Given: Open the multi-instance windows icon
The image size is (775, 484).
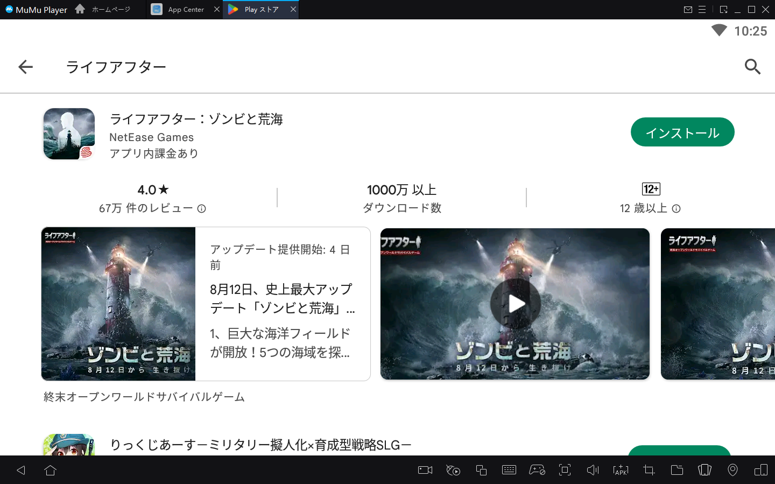Looking at the screenshot, I should [x=481, y=470].
